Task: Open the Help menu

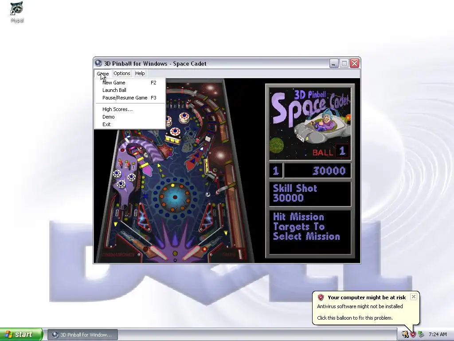Action: point(140,73)
